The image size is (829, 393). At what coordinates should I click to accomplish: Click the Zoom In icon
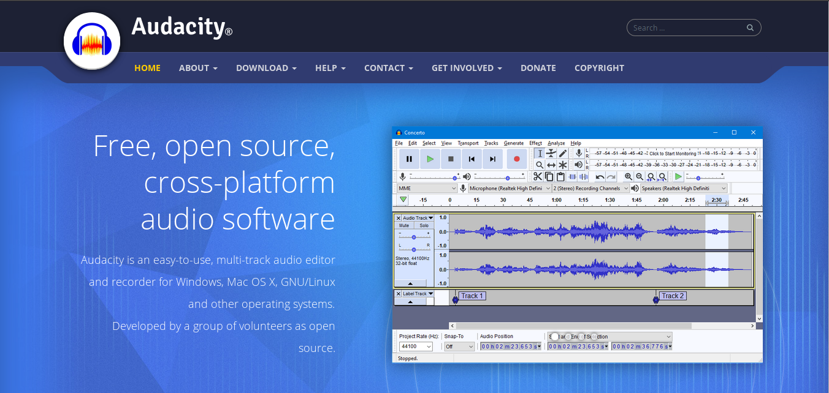coord(628,177)
